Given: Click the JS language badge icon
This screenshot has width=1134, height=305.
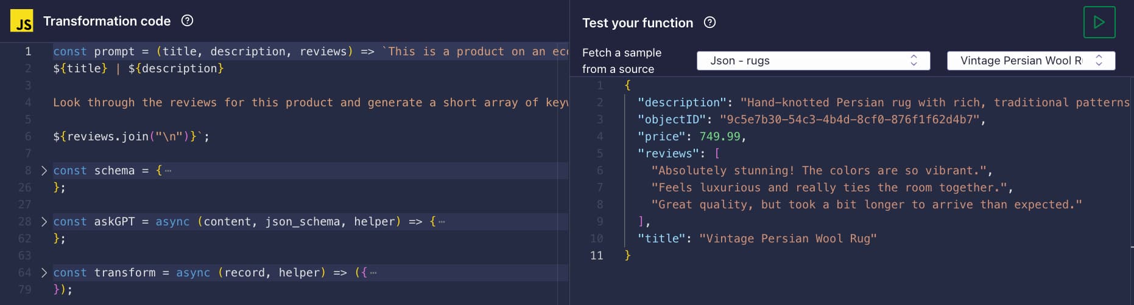Looking at the screenshot, I should 22,21.
